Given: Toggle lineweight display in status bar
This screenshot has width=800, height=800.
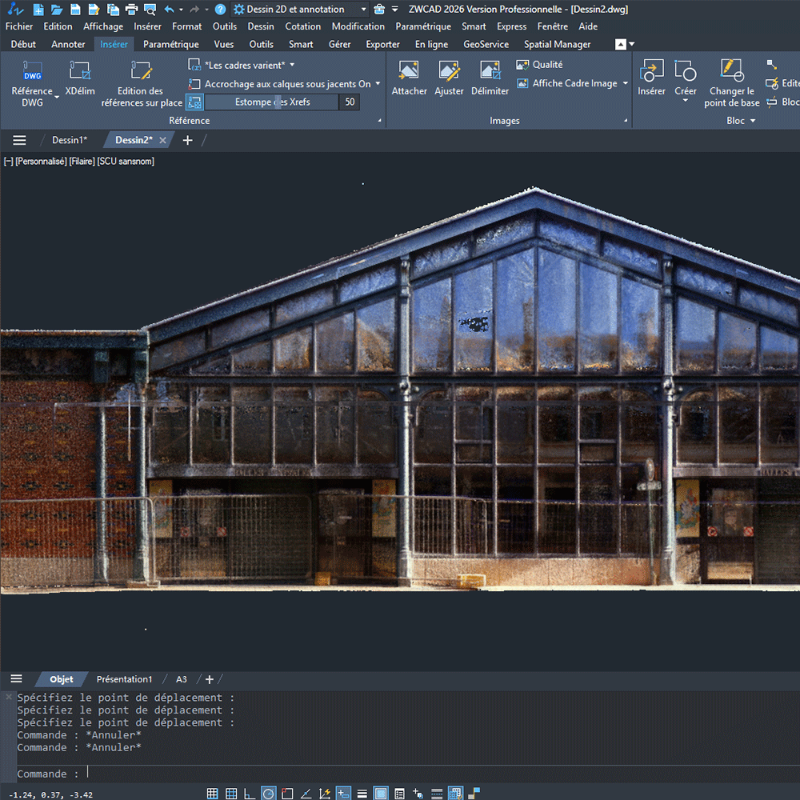Looking at the screenshot, I should 362,794.
